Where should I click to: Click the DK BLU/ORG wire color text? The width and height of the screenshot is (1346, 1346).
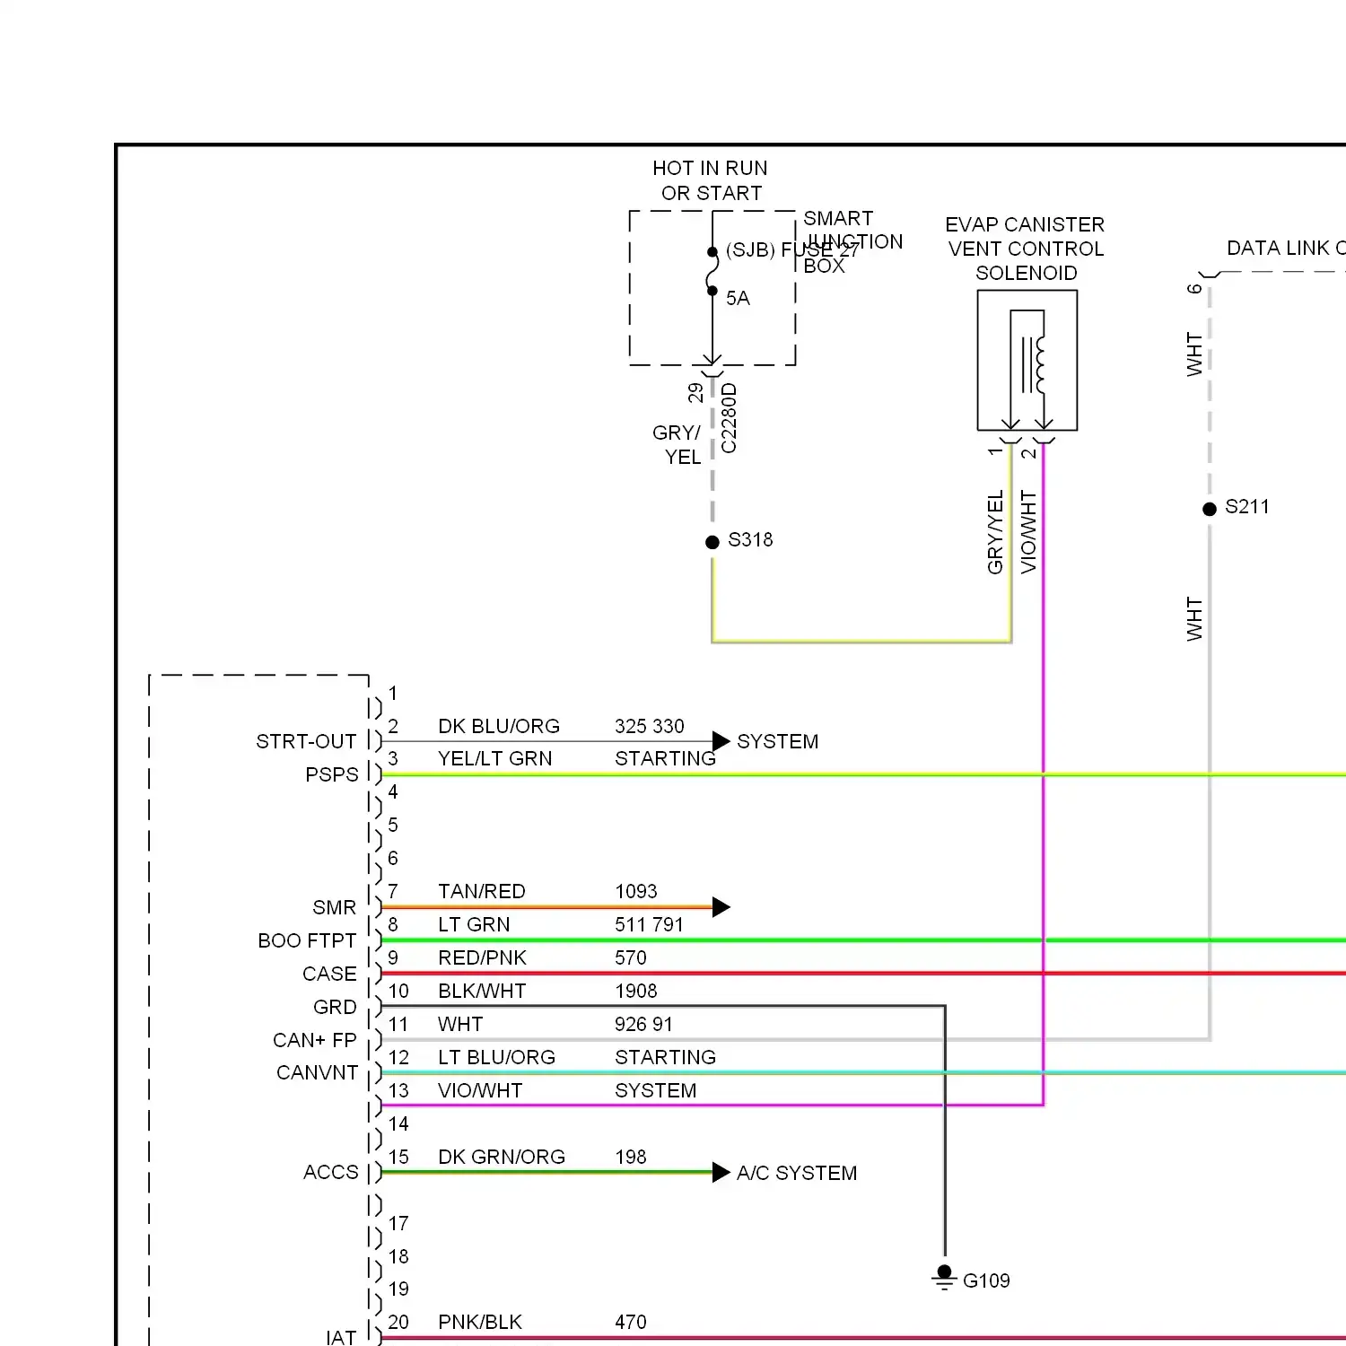click(499, 726)
